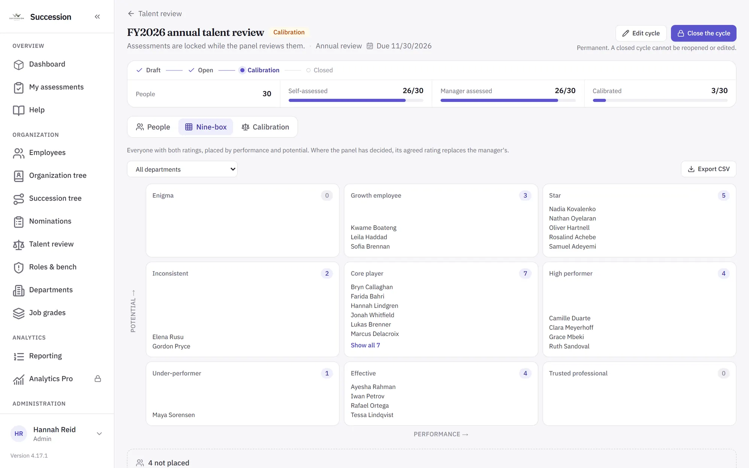Go to My assessments
The image size is (749, 468).
57,87
